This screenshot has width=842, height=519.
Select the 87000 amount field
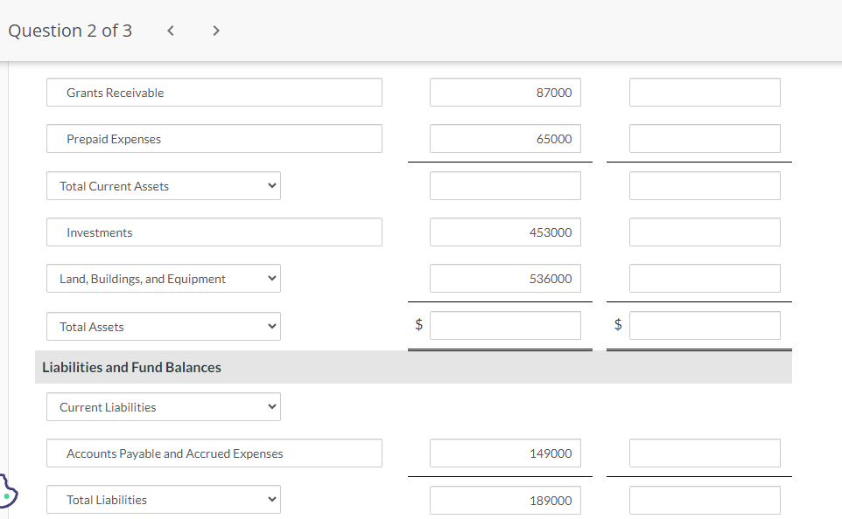(505, 92)
